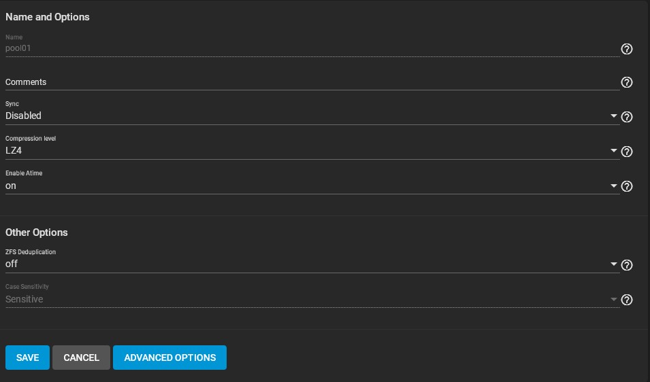Click help icon beside Compression level
Viewport: 650px width, 382px height.
point(626,152)
